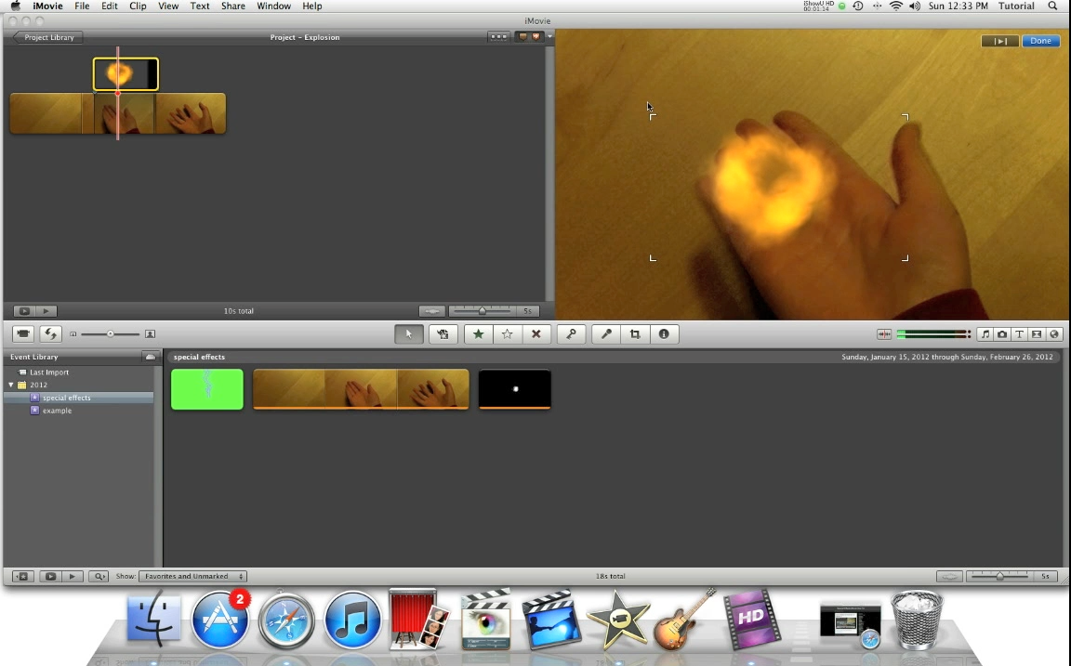Toggle the event list star button
The width and height of the screenshot is (1071, 666).
click(22, 576)
